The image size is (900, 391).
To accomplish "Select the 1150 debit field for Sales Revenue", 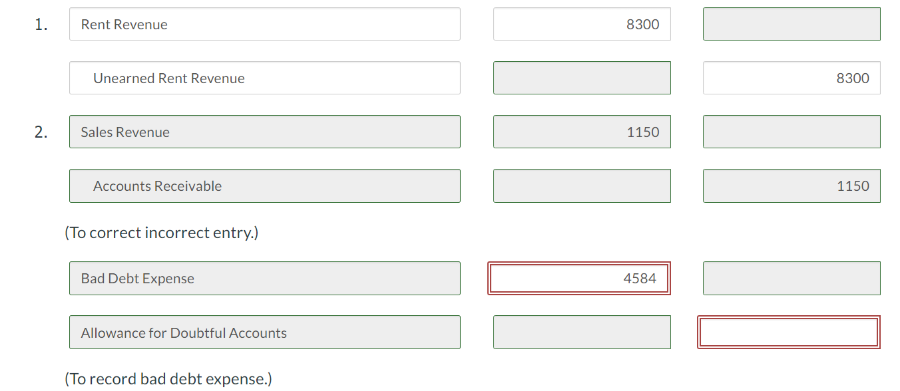I will point(582,132).
